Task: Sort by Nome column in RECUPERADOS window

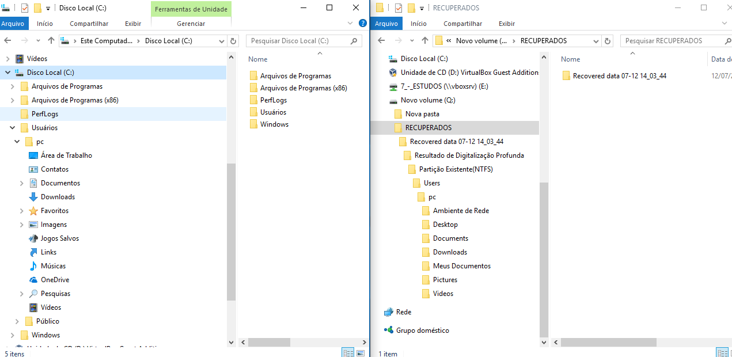Action: (571, 59)
